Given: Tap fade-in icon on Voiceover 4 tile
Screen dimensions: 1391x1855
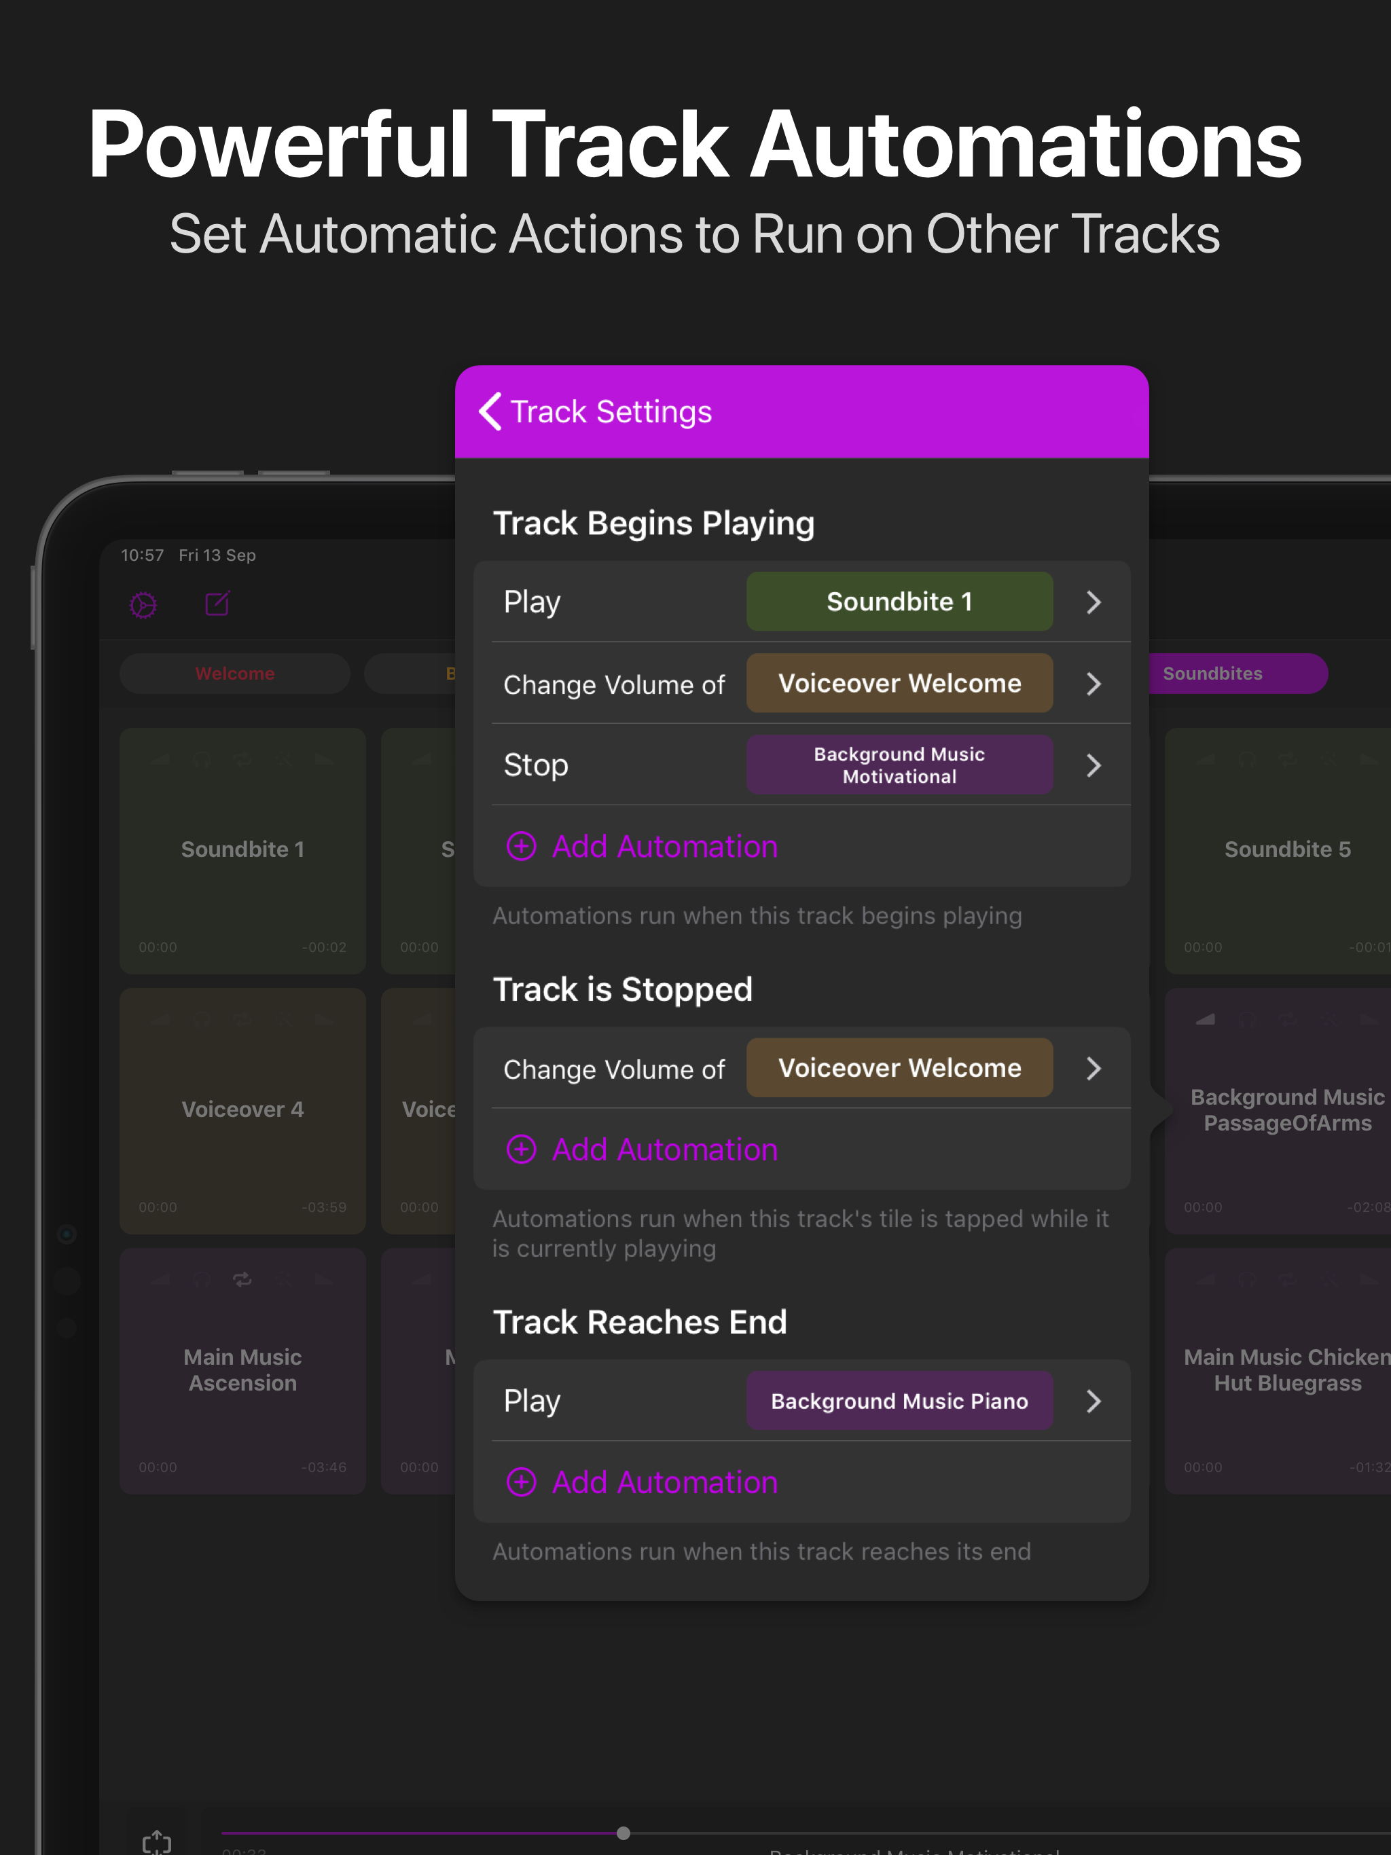Looking at the screenshot, I should [161, 1020].
